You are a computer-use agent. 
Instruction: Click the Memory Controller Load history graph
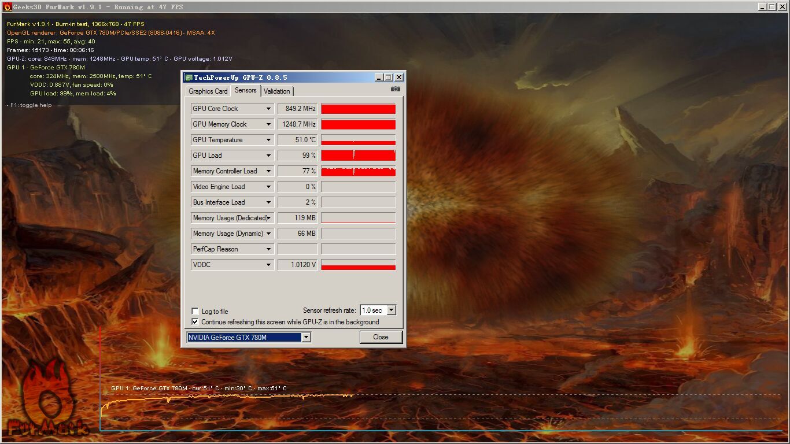coord(359,171)
